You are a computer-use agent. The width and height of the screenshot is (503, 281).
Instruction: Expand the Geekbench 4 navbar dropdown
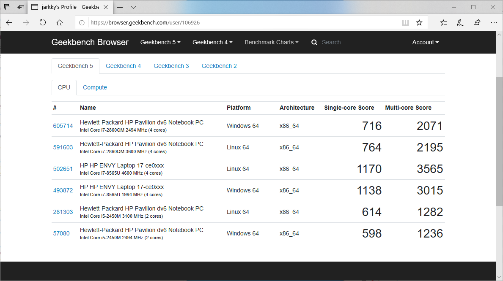pyautogui.click(x=212, y=42)
